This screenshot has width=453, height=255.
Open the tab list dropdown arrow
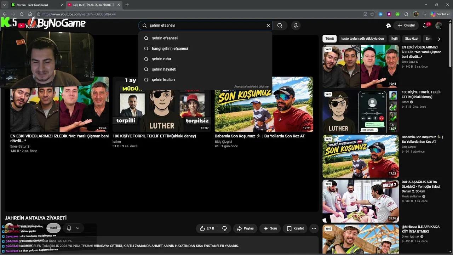tap(5, 5)
